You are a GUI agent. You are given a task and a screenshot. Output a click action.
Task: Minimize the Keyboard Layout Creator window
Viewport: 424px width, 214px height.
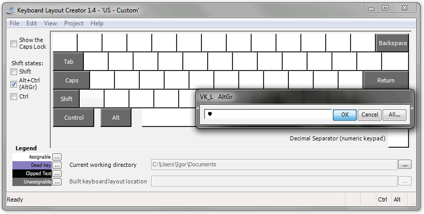371,8
